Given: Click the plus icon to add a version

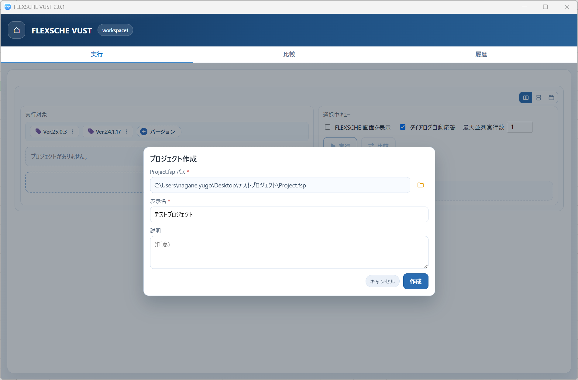Looking at the screenshot, I should [144, 132].
